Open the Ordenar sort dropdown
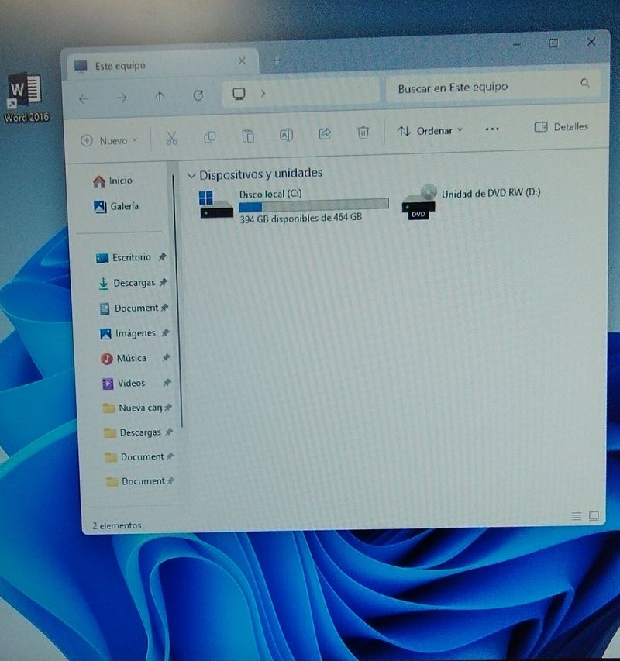Viewport: 620px width, 661px height. (430, 131)
